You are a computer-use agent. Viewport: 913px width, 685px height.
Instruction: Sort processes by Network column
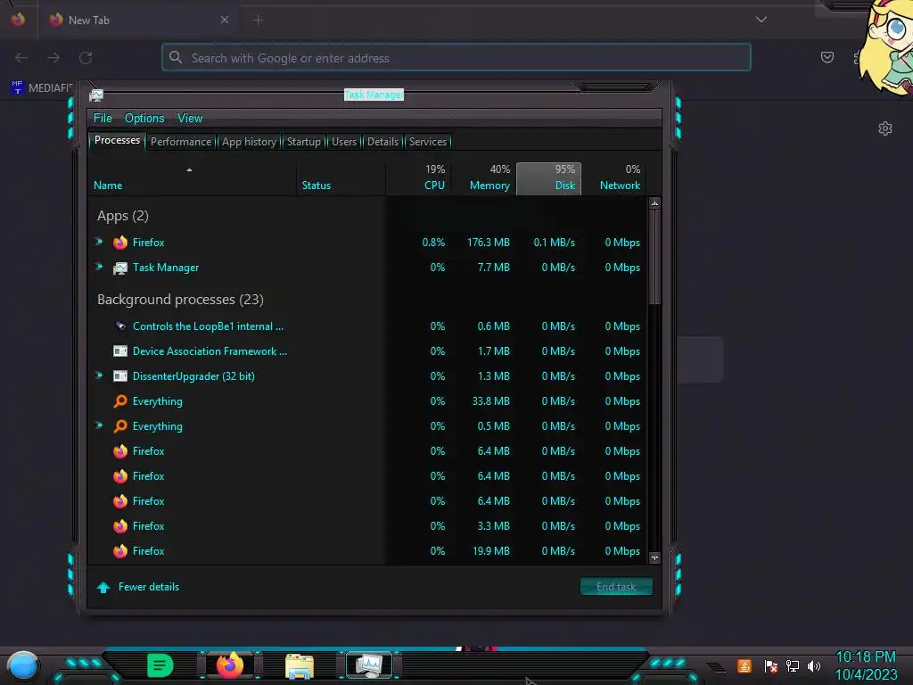pos(613,178)
